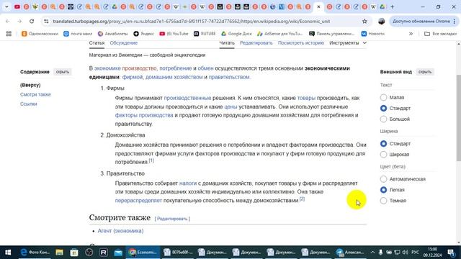The image size is (461, 259).
Task: Switch to the Статья tab
Action: click(97, 43)
